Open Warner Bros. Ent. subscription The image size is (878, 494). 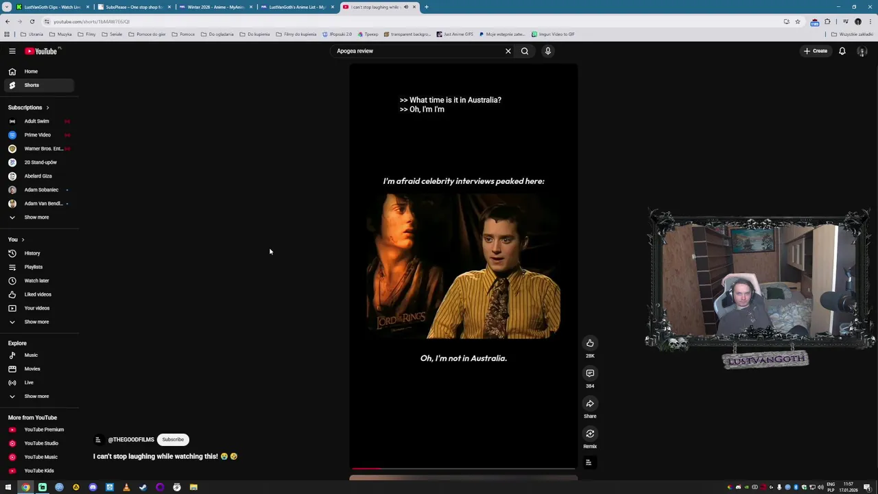38,149
